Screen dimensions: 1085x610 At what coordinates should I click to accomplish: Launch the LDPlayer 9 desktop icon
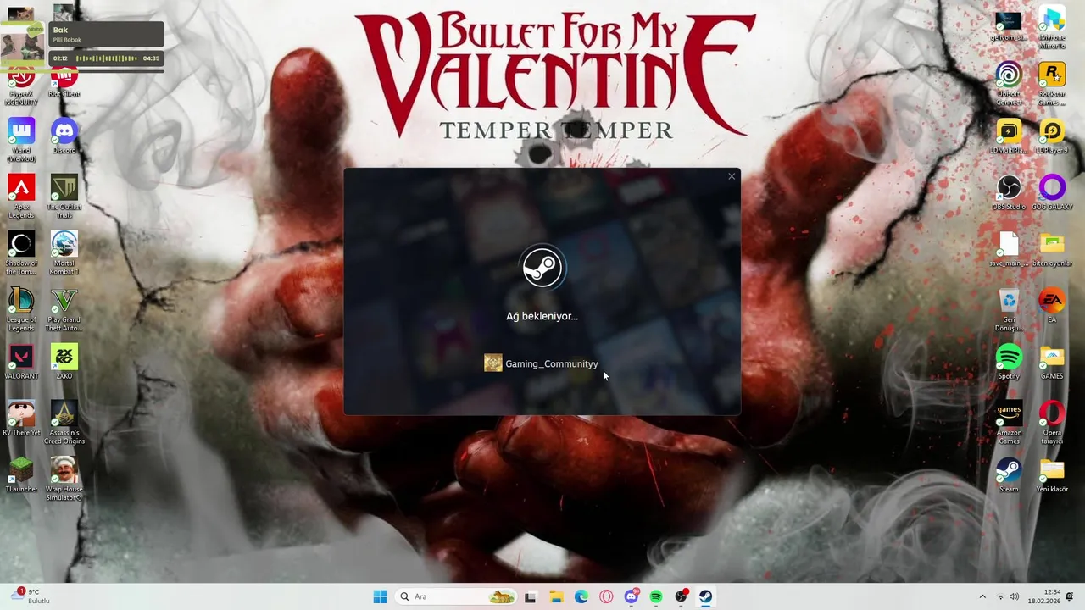point(1052,136)
